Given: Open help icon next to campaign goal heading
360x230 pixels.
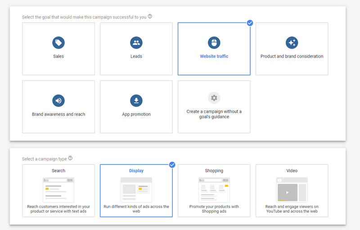Looking at the screenshot, I should click(x=150, y=16).
